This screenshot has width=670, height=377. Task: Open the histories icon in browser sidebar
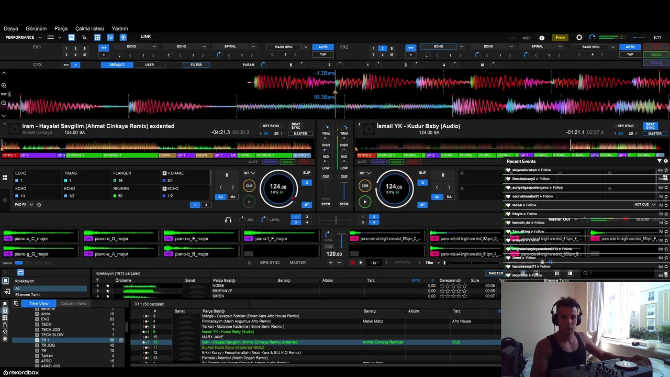pyautogui.click(x=5, y=332)
